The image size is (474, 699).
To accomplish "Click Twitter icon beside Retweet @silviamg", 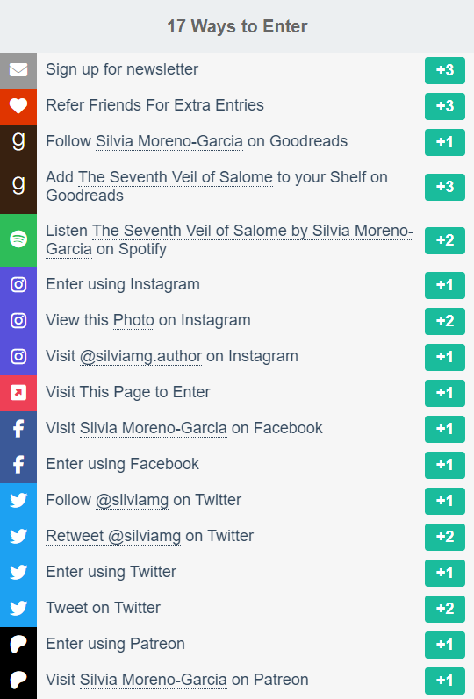I will pos(18,536).
